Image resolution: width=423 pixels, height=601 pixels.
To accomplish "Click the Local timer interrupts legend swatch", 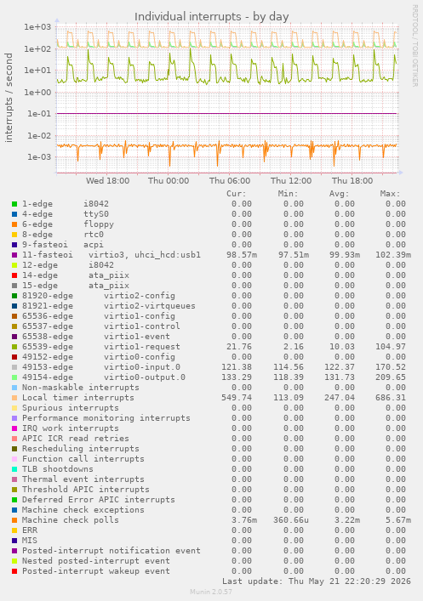I will click(x=14, y=398).
